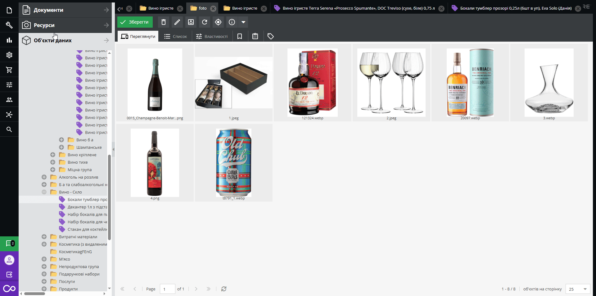Viewport: 596px width, 296px height.
Task: Close the foto tab
Action: coord(213,8)
